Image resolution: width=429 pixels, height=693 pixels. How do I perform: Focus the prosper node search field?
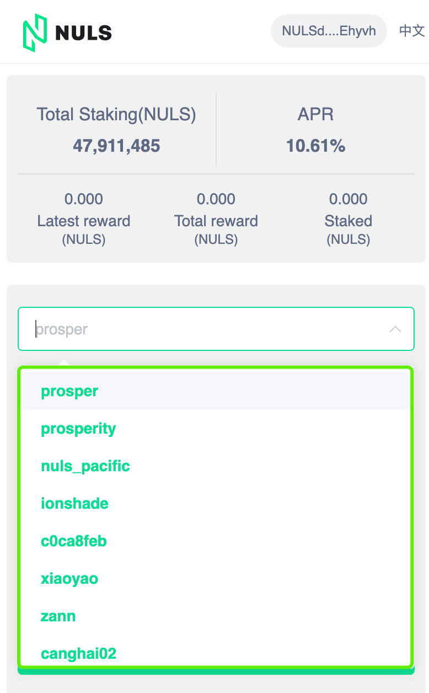[x=216, y=329]
